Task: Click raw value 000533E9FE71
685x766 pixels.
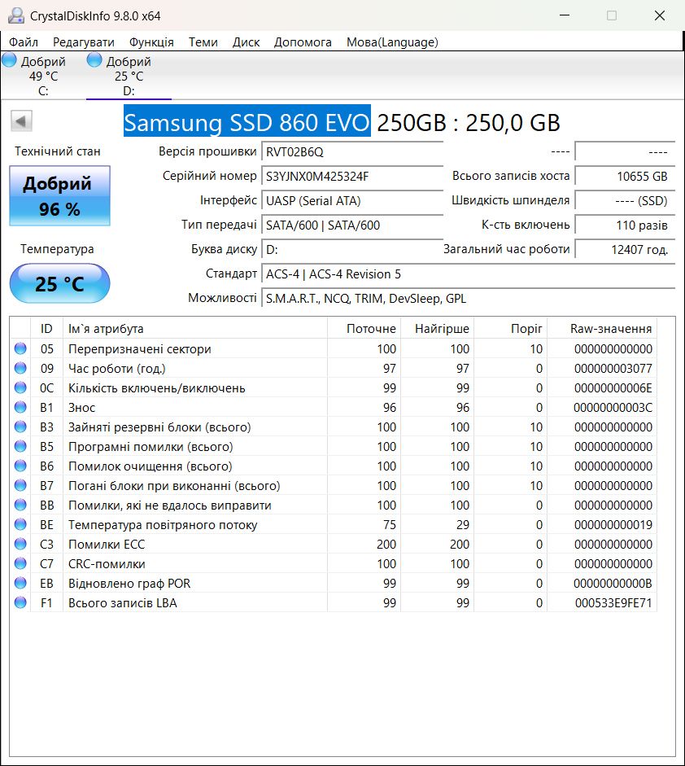Action: coord(613,603)
